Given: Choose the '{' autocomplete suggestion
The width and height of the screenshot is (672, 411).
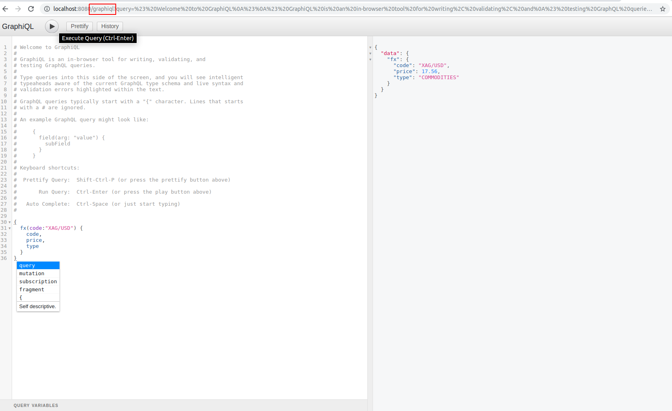Looking at the screenshot, I should [38, 298].
